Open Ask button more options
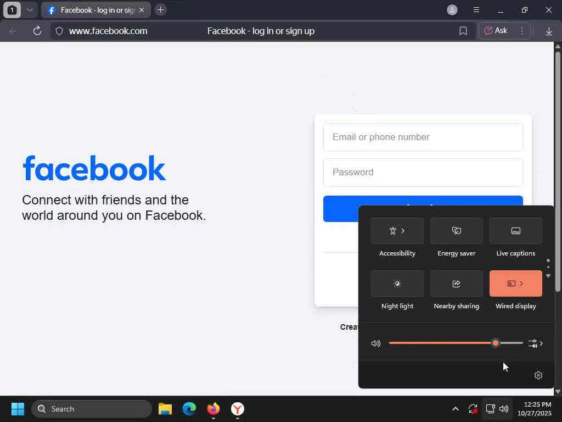The height and width of the screenshot is (422, 562). [x=522, y=31]
